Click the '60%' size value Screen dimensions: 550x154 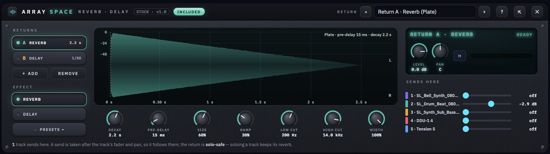click(202, 135)
